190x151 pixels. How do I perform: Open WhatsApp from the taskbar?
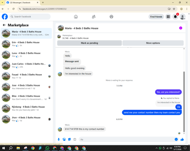pos(47,148)
